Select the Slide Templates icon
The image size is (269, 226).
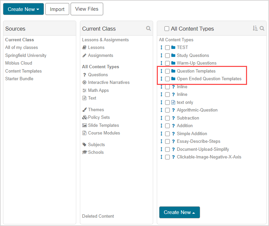click(x=84, y=125)
